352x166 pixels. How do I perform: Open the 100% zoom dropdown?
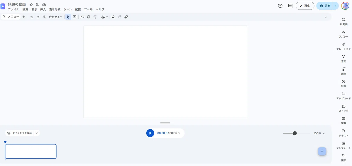319,133
